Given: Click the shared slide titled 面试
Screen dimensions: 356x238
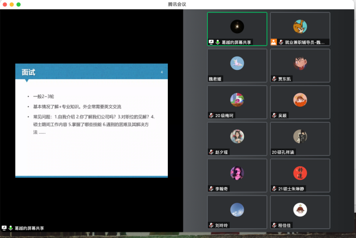Looking at the screenshot, I should coord(91,120).
